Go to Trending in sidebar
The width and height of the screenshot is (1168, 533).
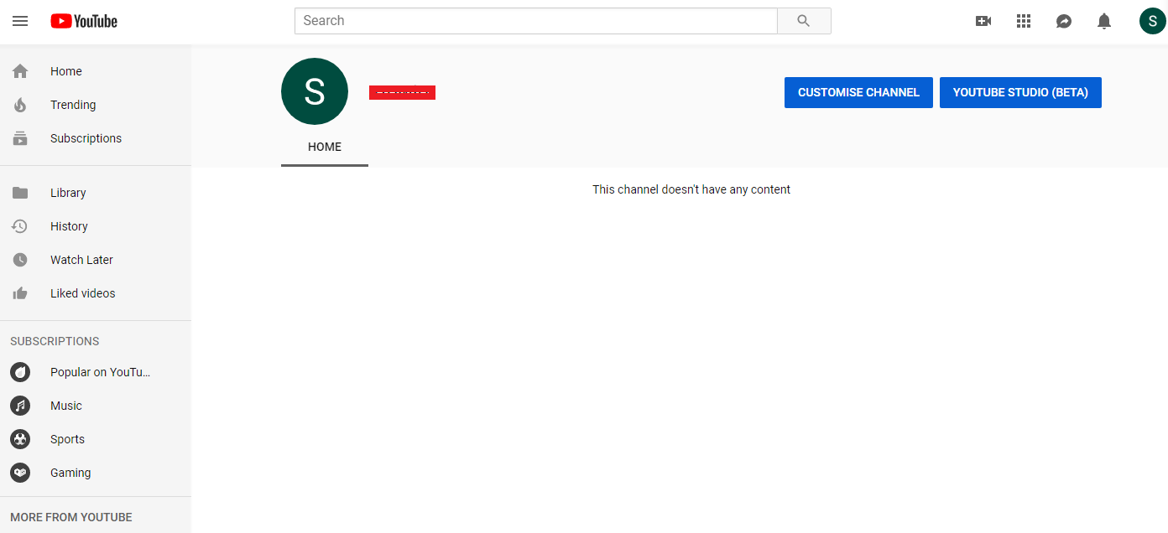(x=96, y=105)
